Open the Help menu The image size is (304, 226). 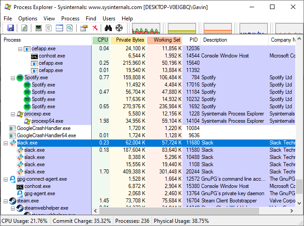click(x=127, y=19)
